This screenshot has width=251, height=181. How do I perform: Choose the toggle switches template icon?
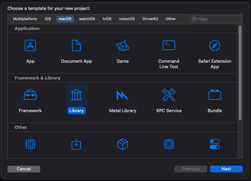pos(215,144)
